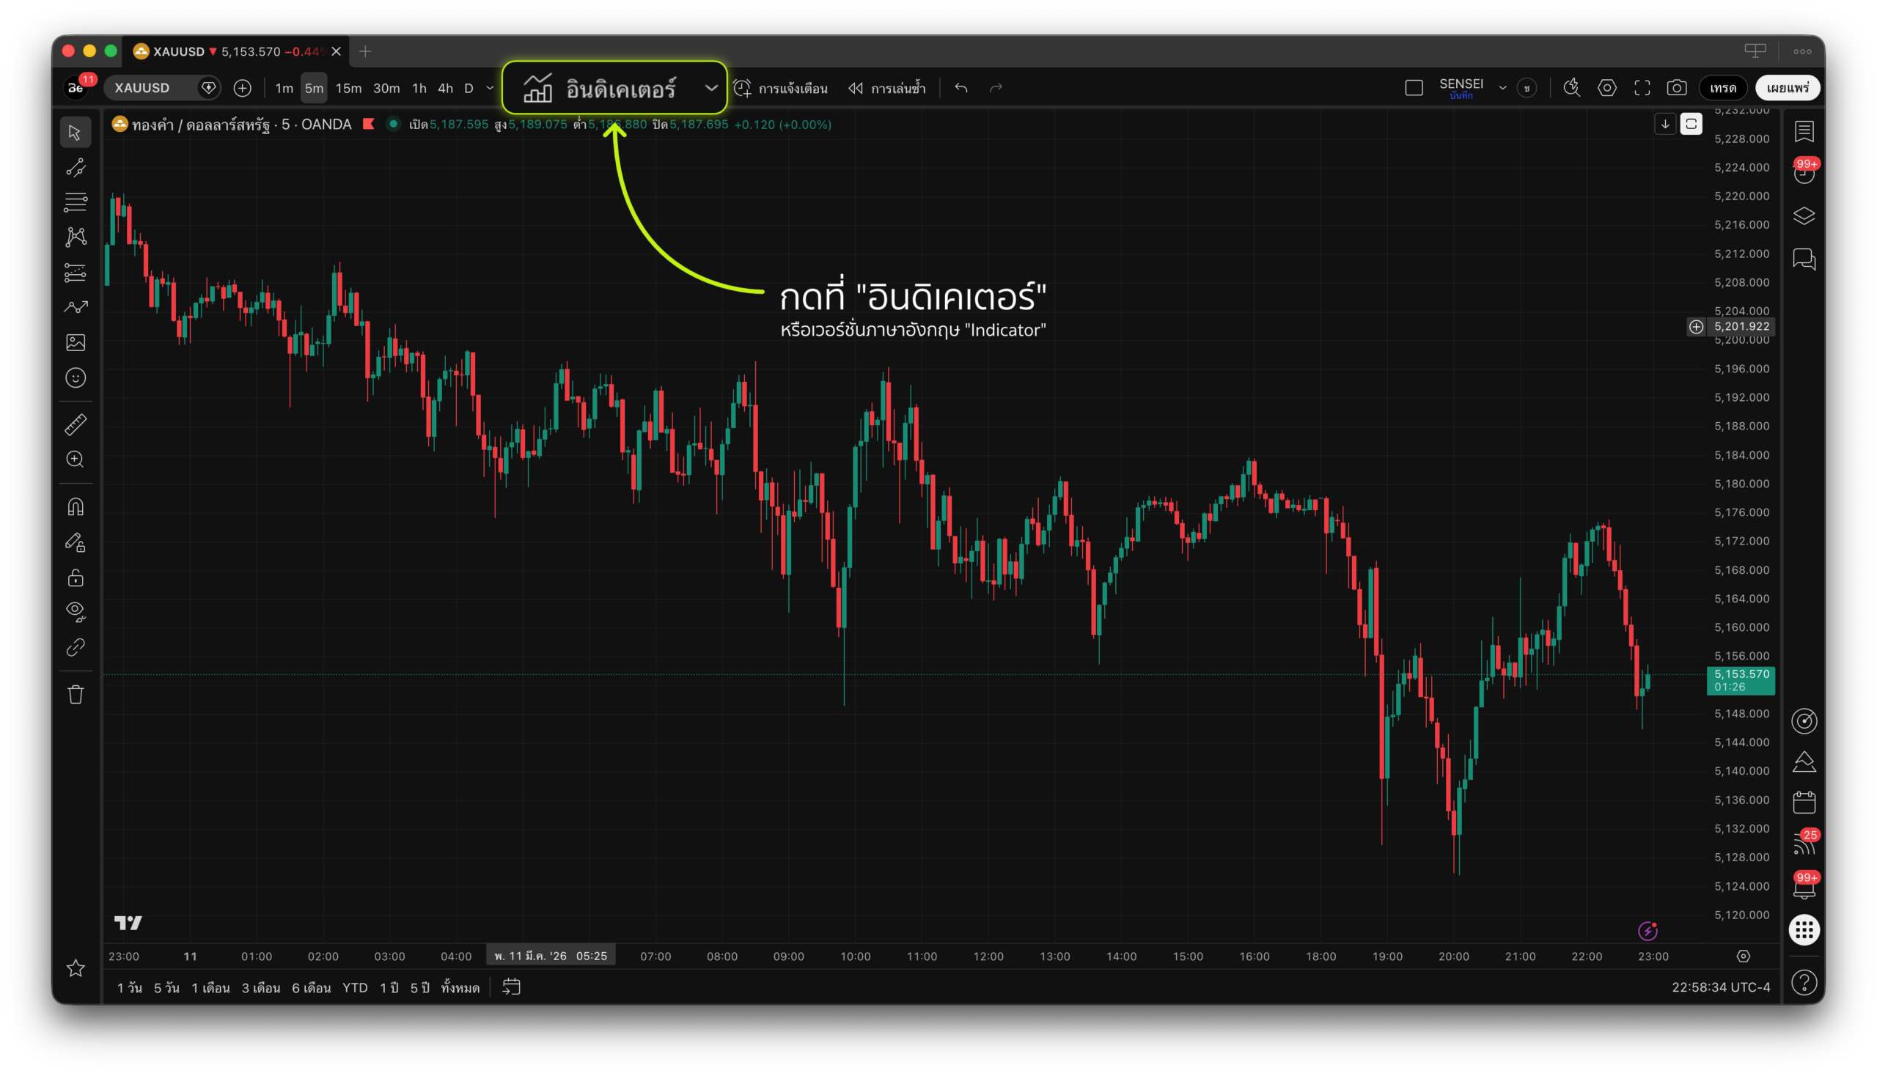Open the economic calendar panel icon
The height and width of the screenshot is (1073, 1877).
pyautogui.click(x=1803, y=802)
